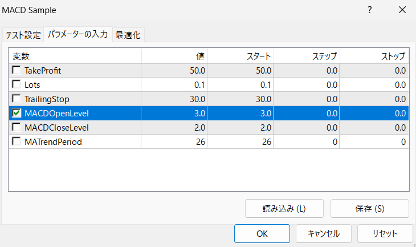Click the help question mark icon
The height and width of the screenshot is (247, 416).
tap(370, 10)
